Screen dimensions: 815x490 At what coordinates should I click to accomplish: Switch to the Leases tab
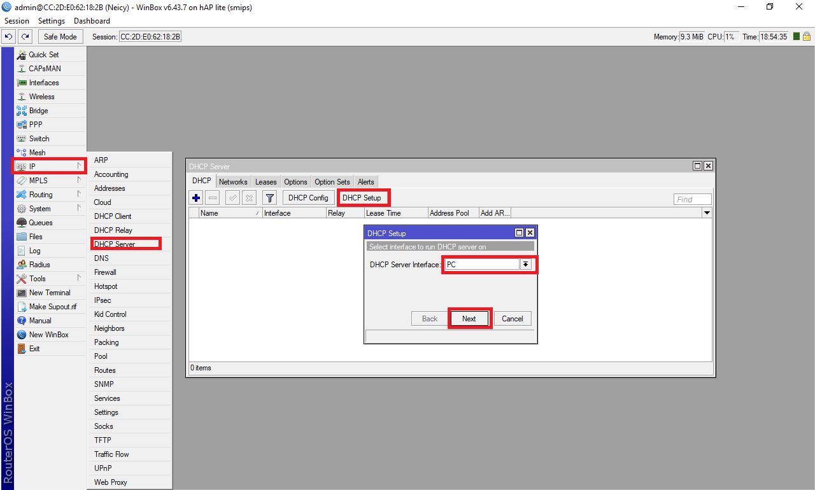[266, 182]
